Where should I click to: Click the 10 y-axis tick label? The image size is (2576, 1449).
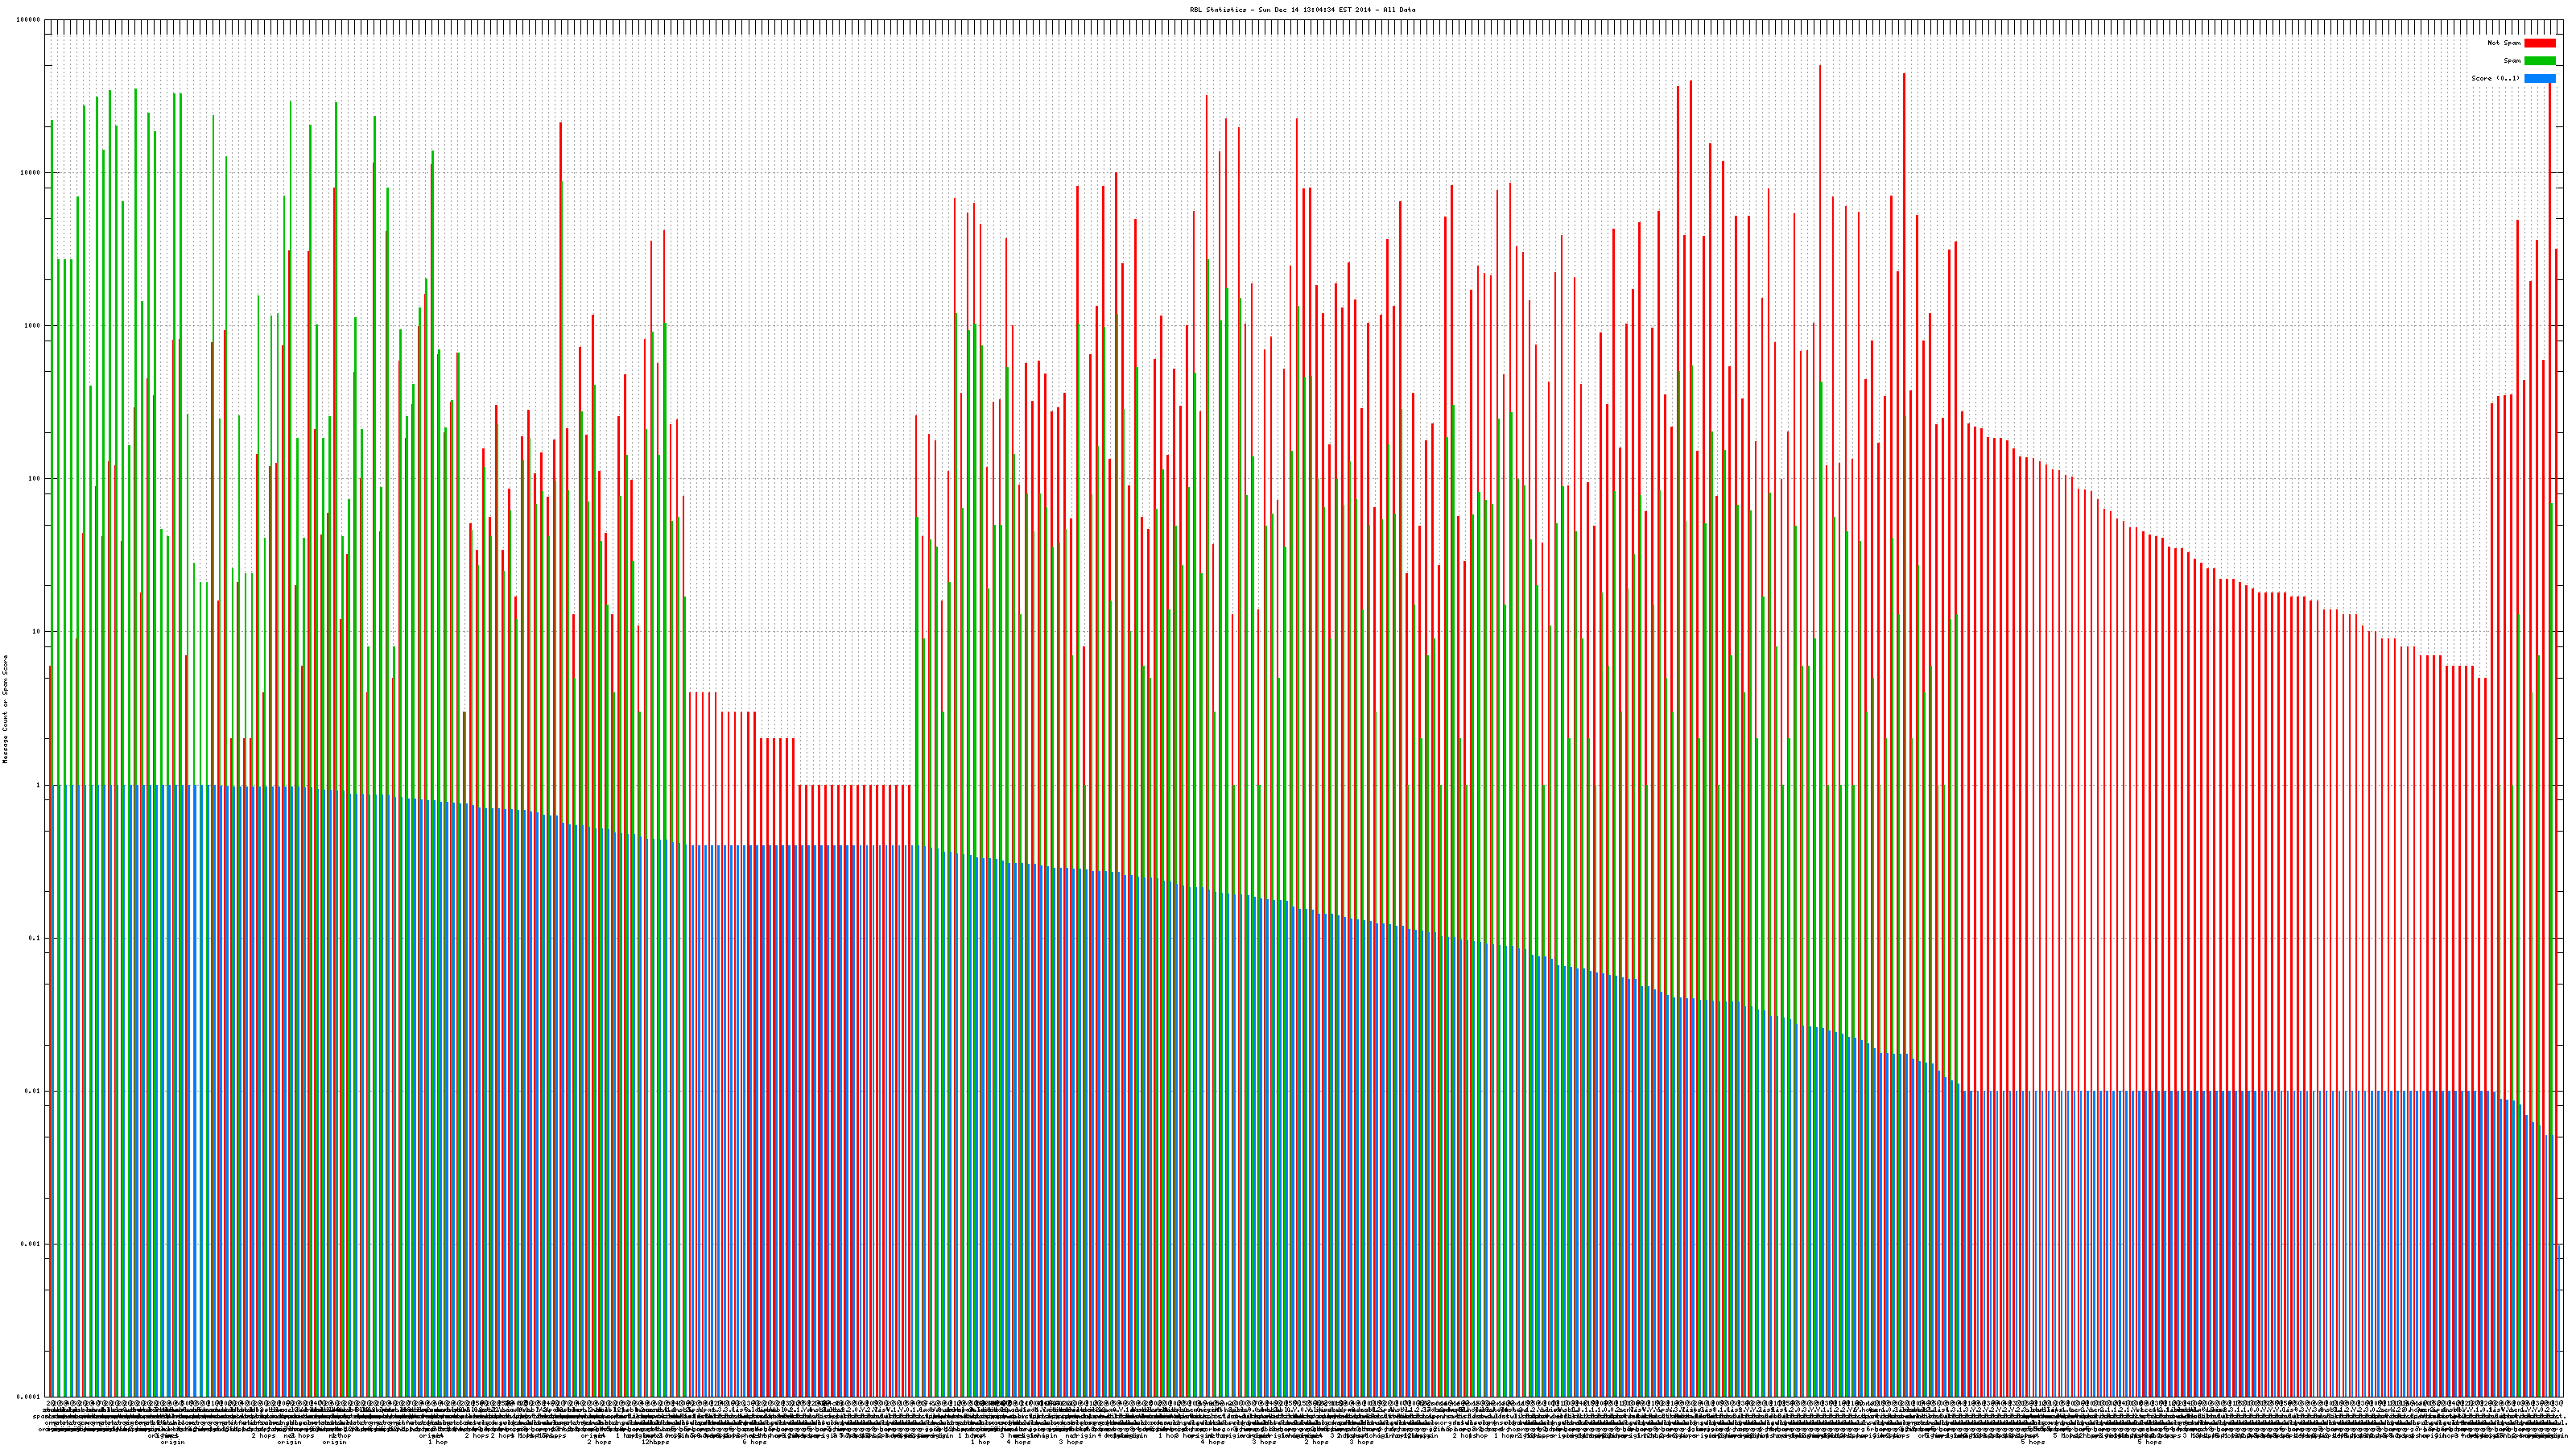36,632
